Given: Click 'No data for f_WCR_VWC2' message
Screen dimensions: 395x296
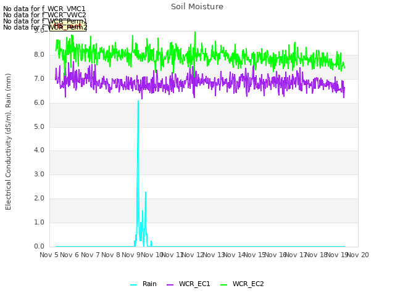Looking at the screenshot, I should point(44,15).
